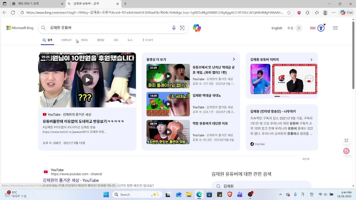Add page to favorites star icon
356x200 pixels.
click(x=289, y=12)
